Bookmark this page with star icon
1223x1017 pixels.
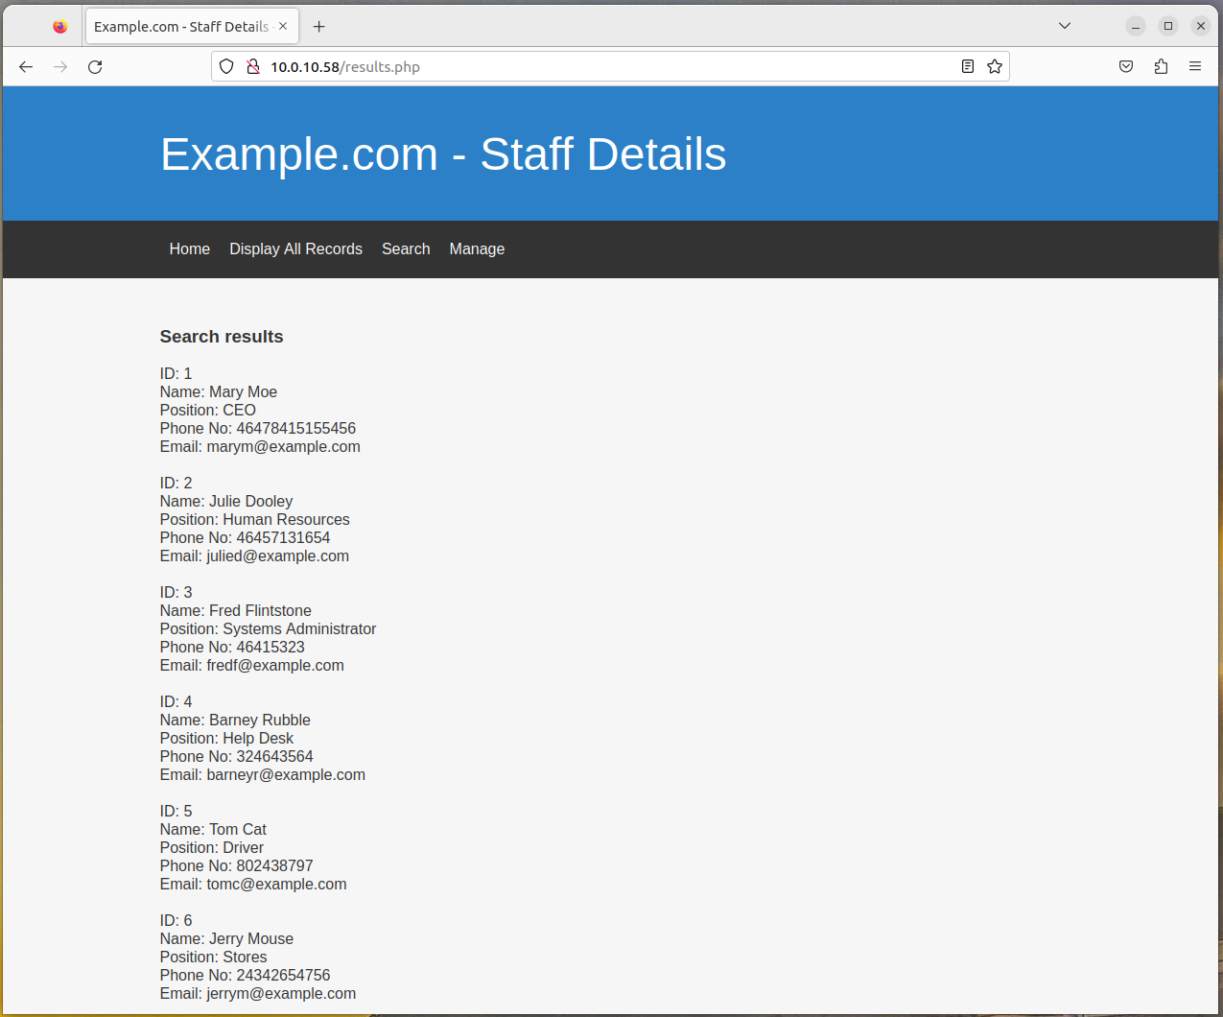995,66
